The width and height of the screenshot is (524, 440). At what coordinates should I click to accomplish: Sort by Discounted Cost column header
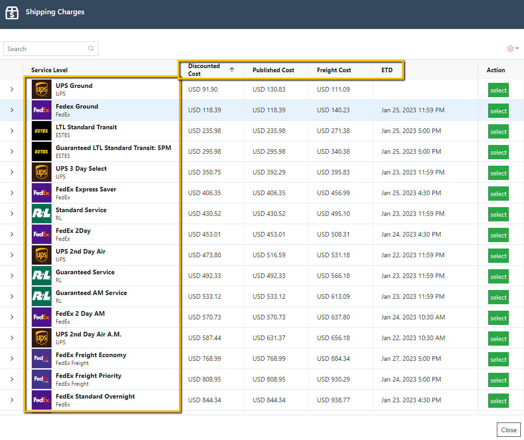tap(204, 70)
